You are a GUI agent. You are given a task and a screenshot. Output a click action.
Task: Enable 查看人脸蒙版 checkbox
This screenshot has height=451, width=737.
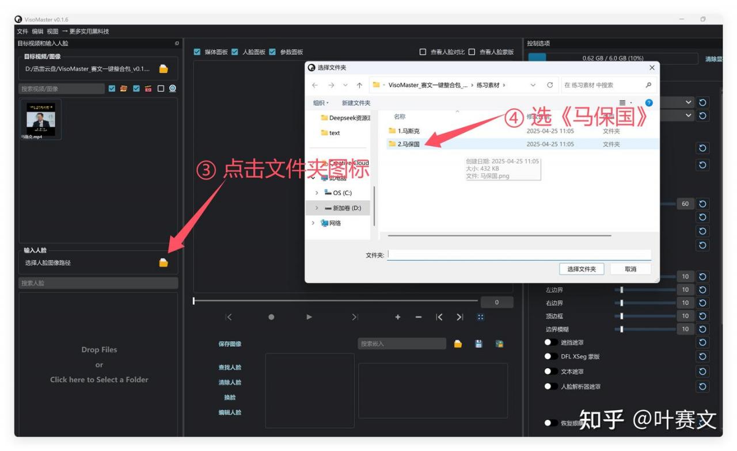point(472,52)
